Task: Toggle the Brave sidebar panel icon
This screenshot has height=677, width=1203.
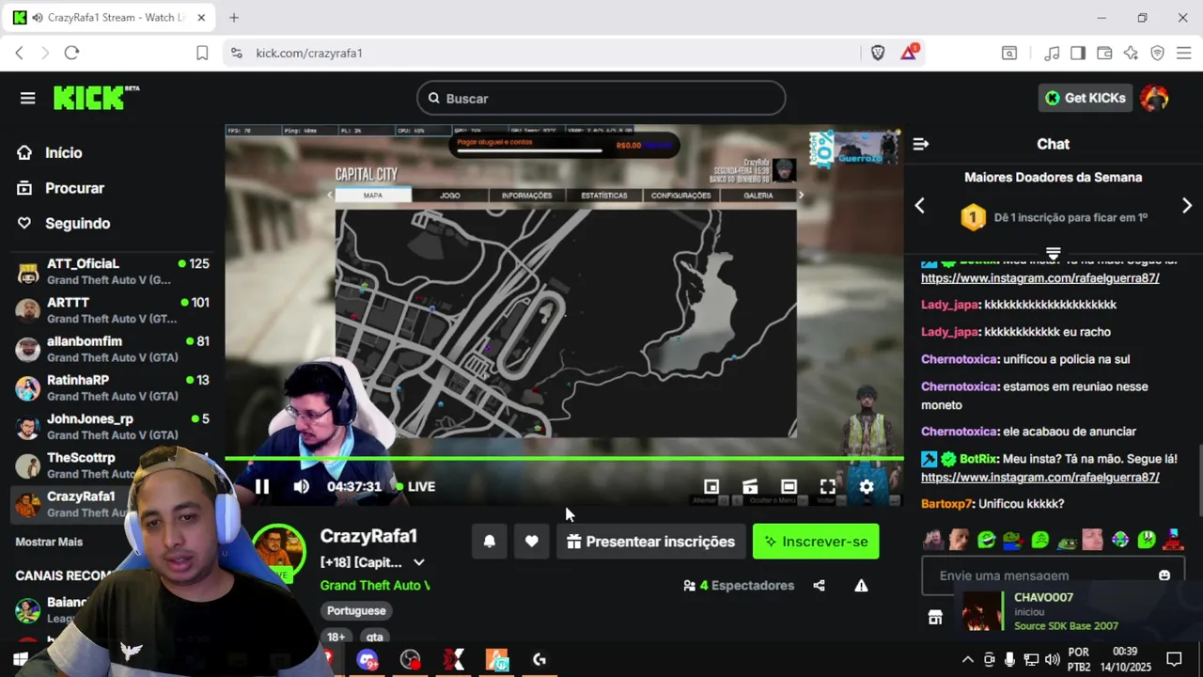Action: point(1078,53)
